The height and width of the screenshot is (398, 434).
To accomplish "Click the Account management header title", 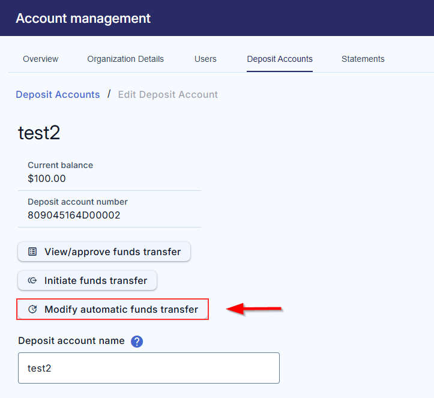I will click(83, 18).
